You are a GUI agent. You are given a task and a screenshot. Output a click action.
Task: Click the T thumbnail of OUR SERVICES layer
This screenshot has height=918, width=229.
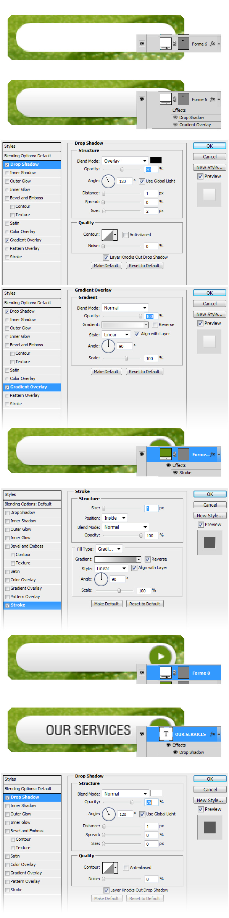(x=166, y=734)
